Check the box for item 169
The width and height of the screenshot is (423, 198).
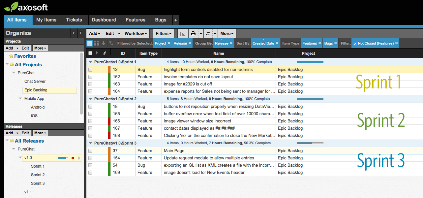point(90,173)
